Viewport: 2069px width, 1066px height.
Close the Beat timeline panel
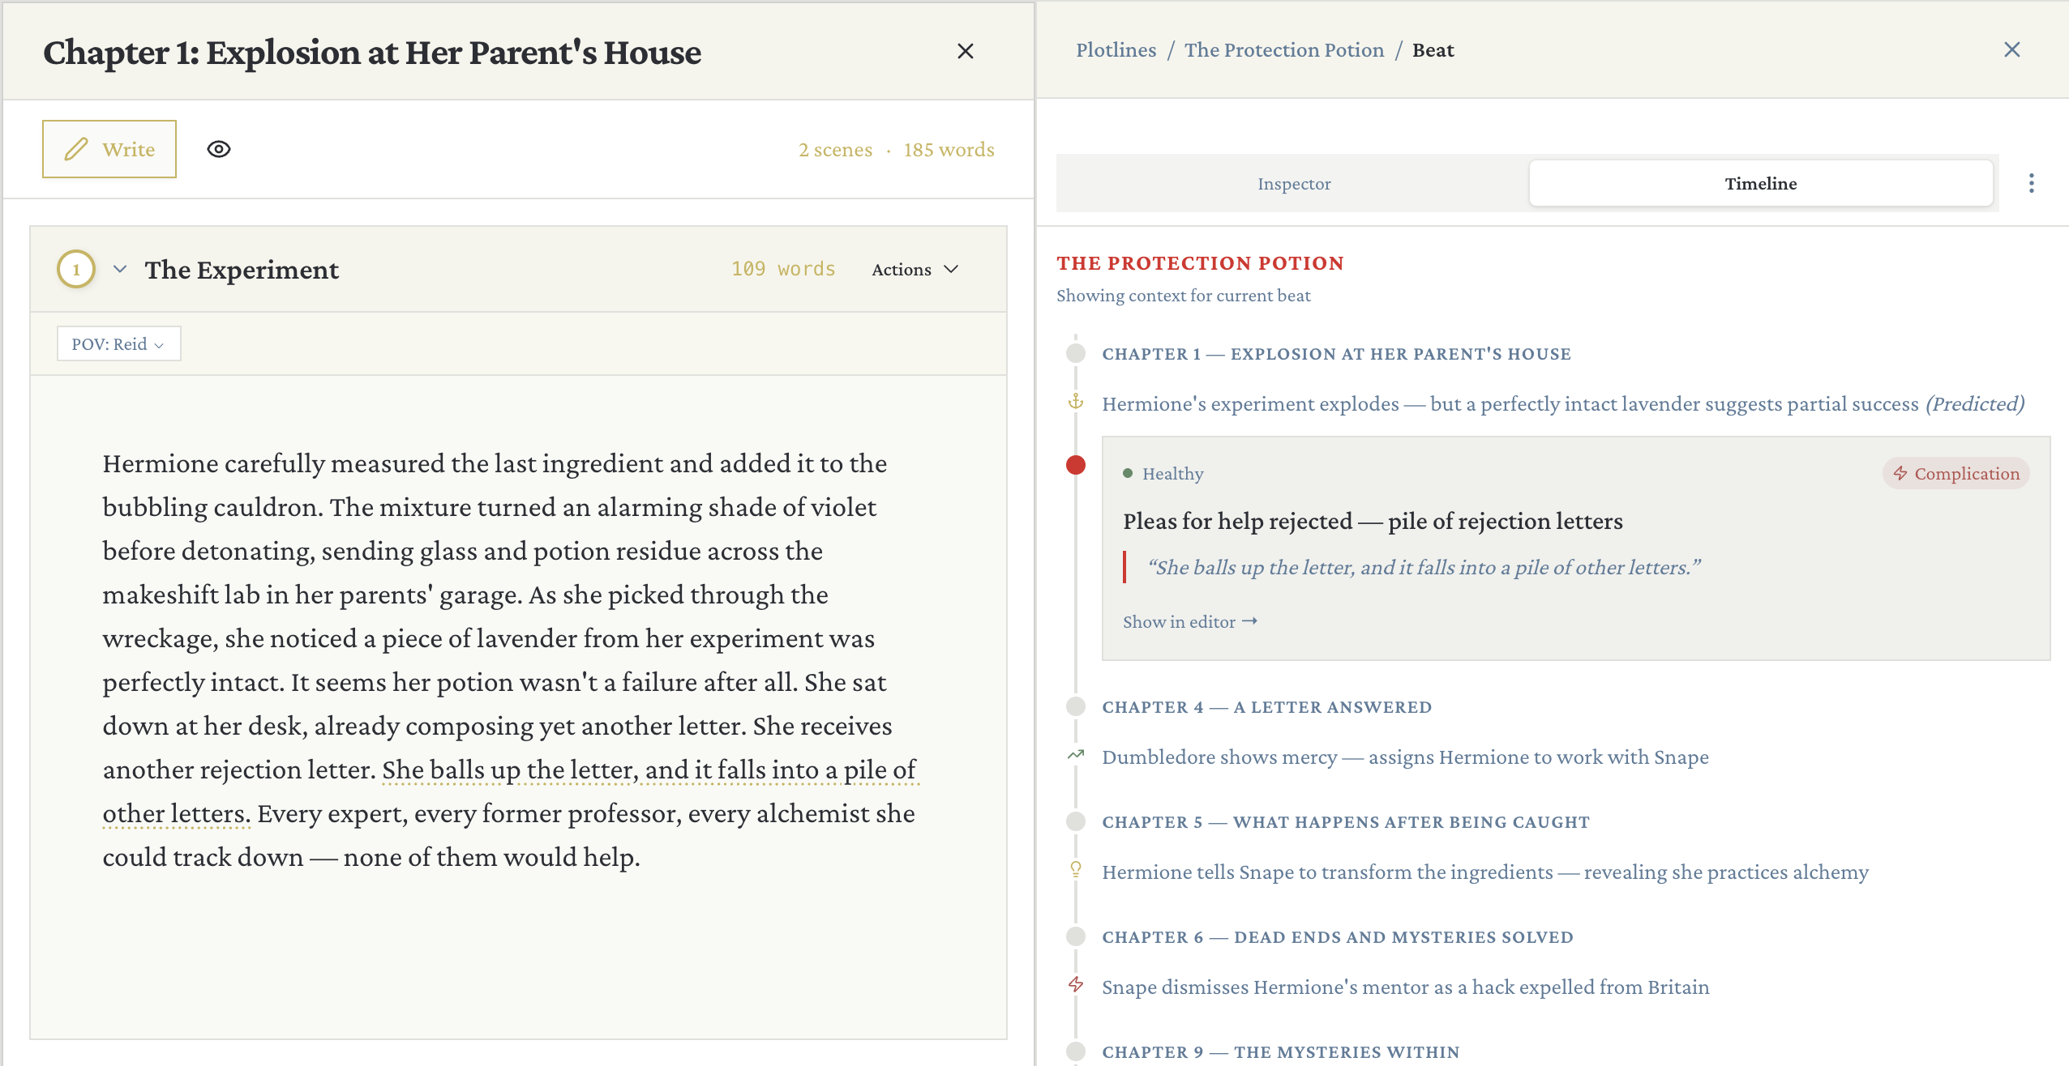click(x=2011, y=49)
